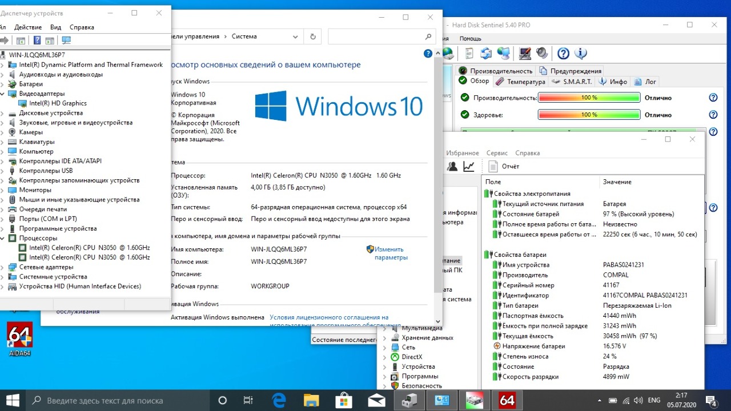Open Mail app from taskbar
This screenshot has width=731, height=411.
pos(376,400)
